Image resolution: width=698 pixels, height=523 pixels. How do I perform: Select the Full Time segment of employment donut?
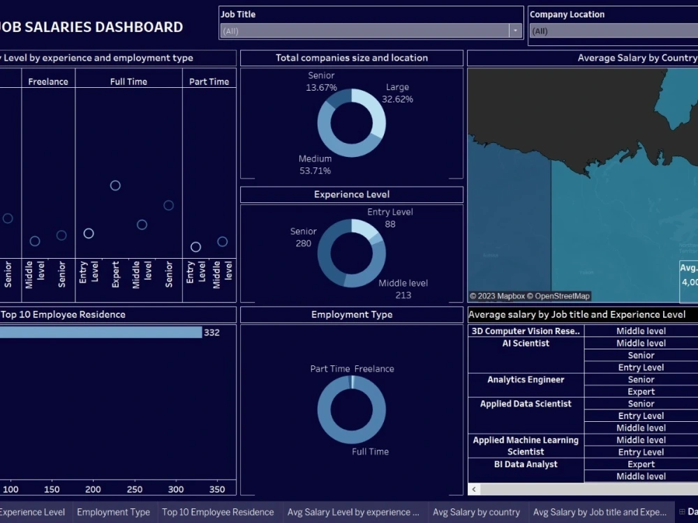[x=352, y=437]
